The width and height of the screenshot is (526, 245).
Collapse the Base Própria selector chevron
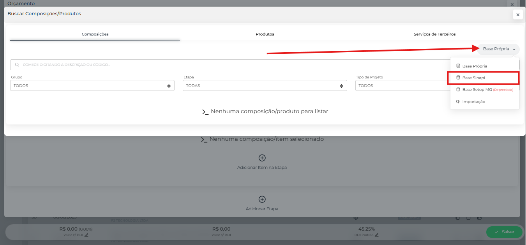514,50
